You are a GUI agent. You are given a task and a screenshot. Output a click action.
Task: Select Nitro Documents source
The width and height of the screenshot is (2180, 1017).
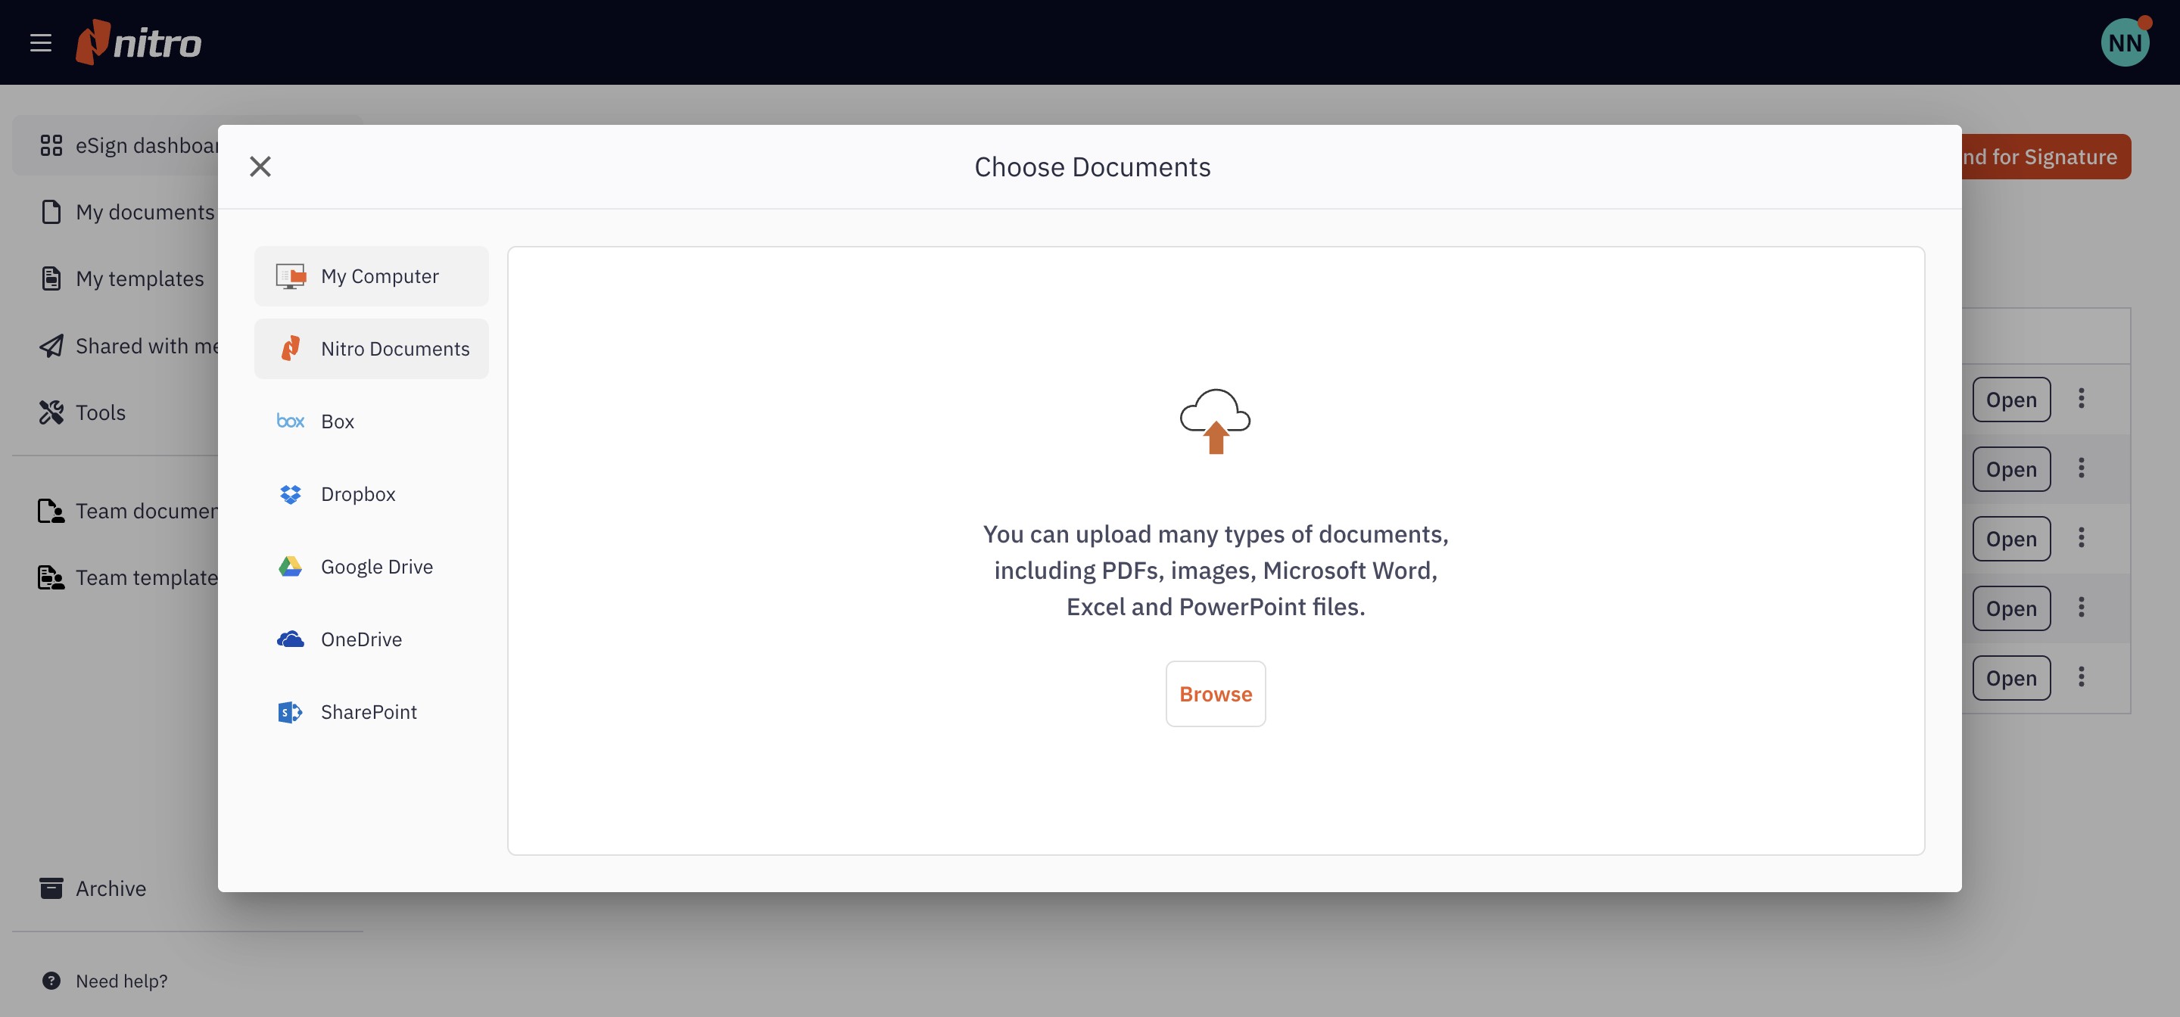tap(372, 349)
